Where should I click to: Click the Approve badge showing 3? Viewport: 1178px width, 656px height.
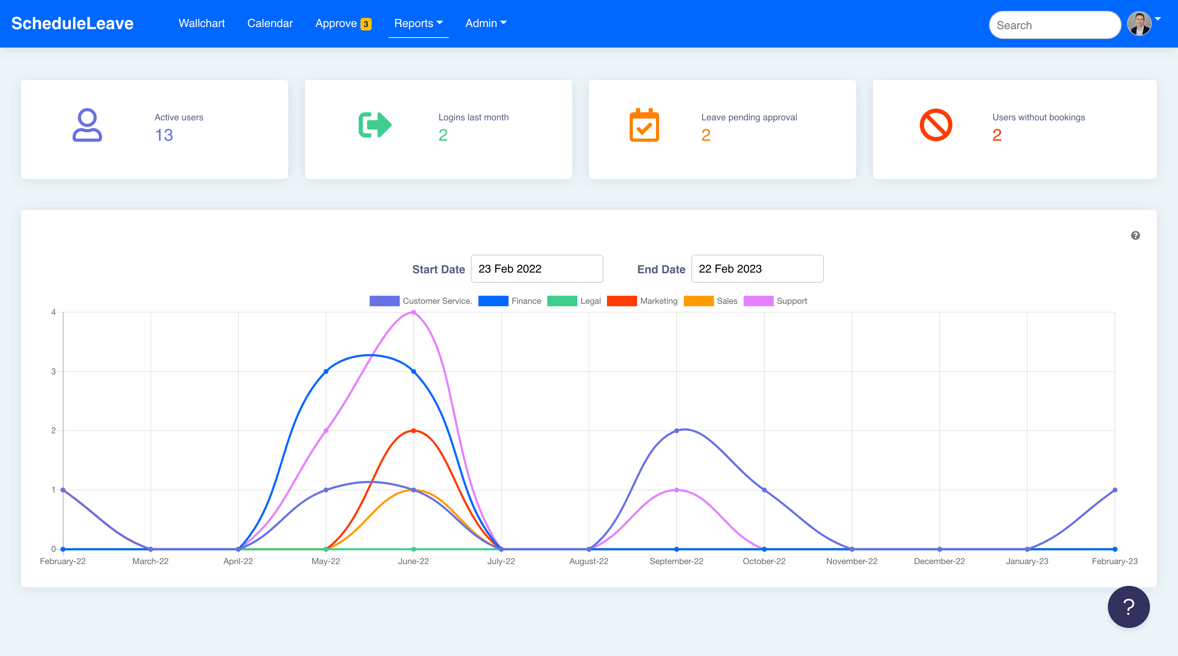pos(366,24)
